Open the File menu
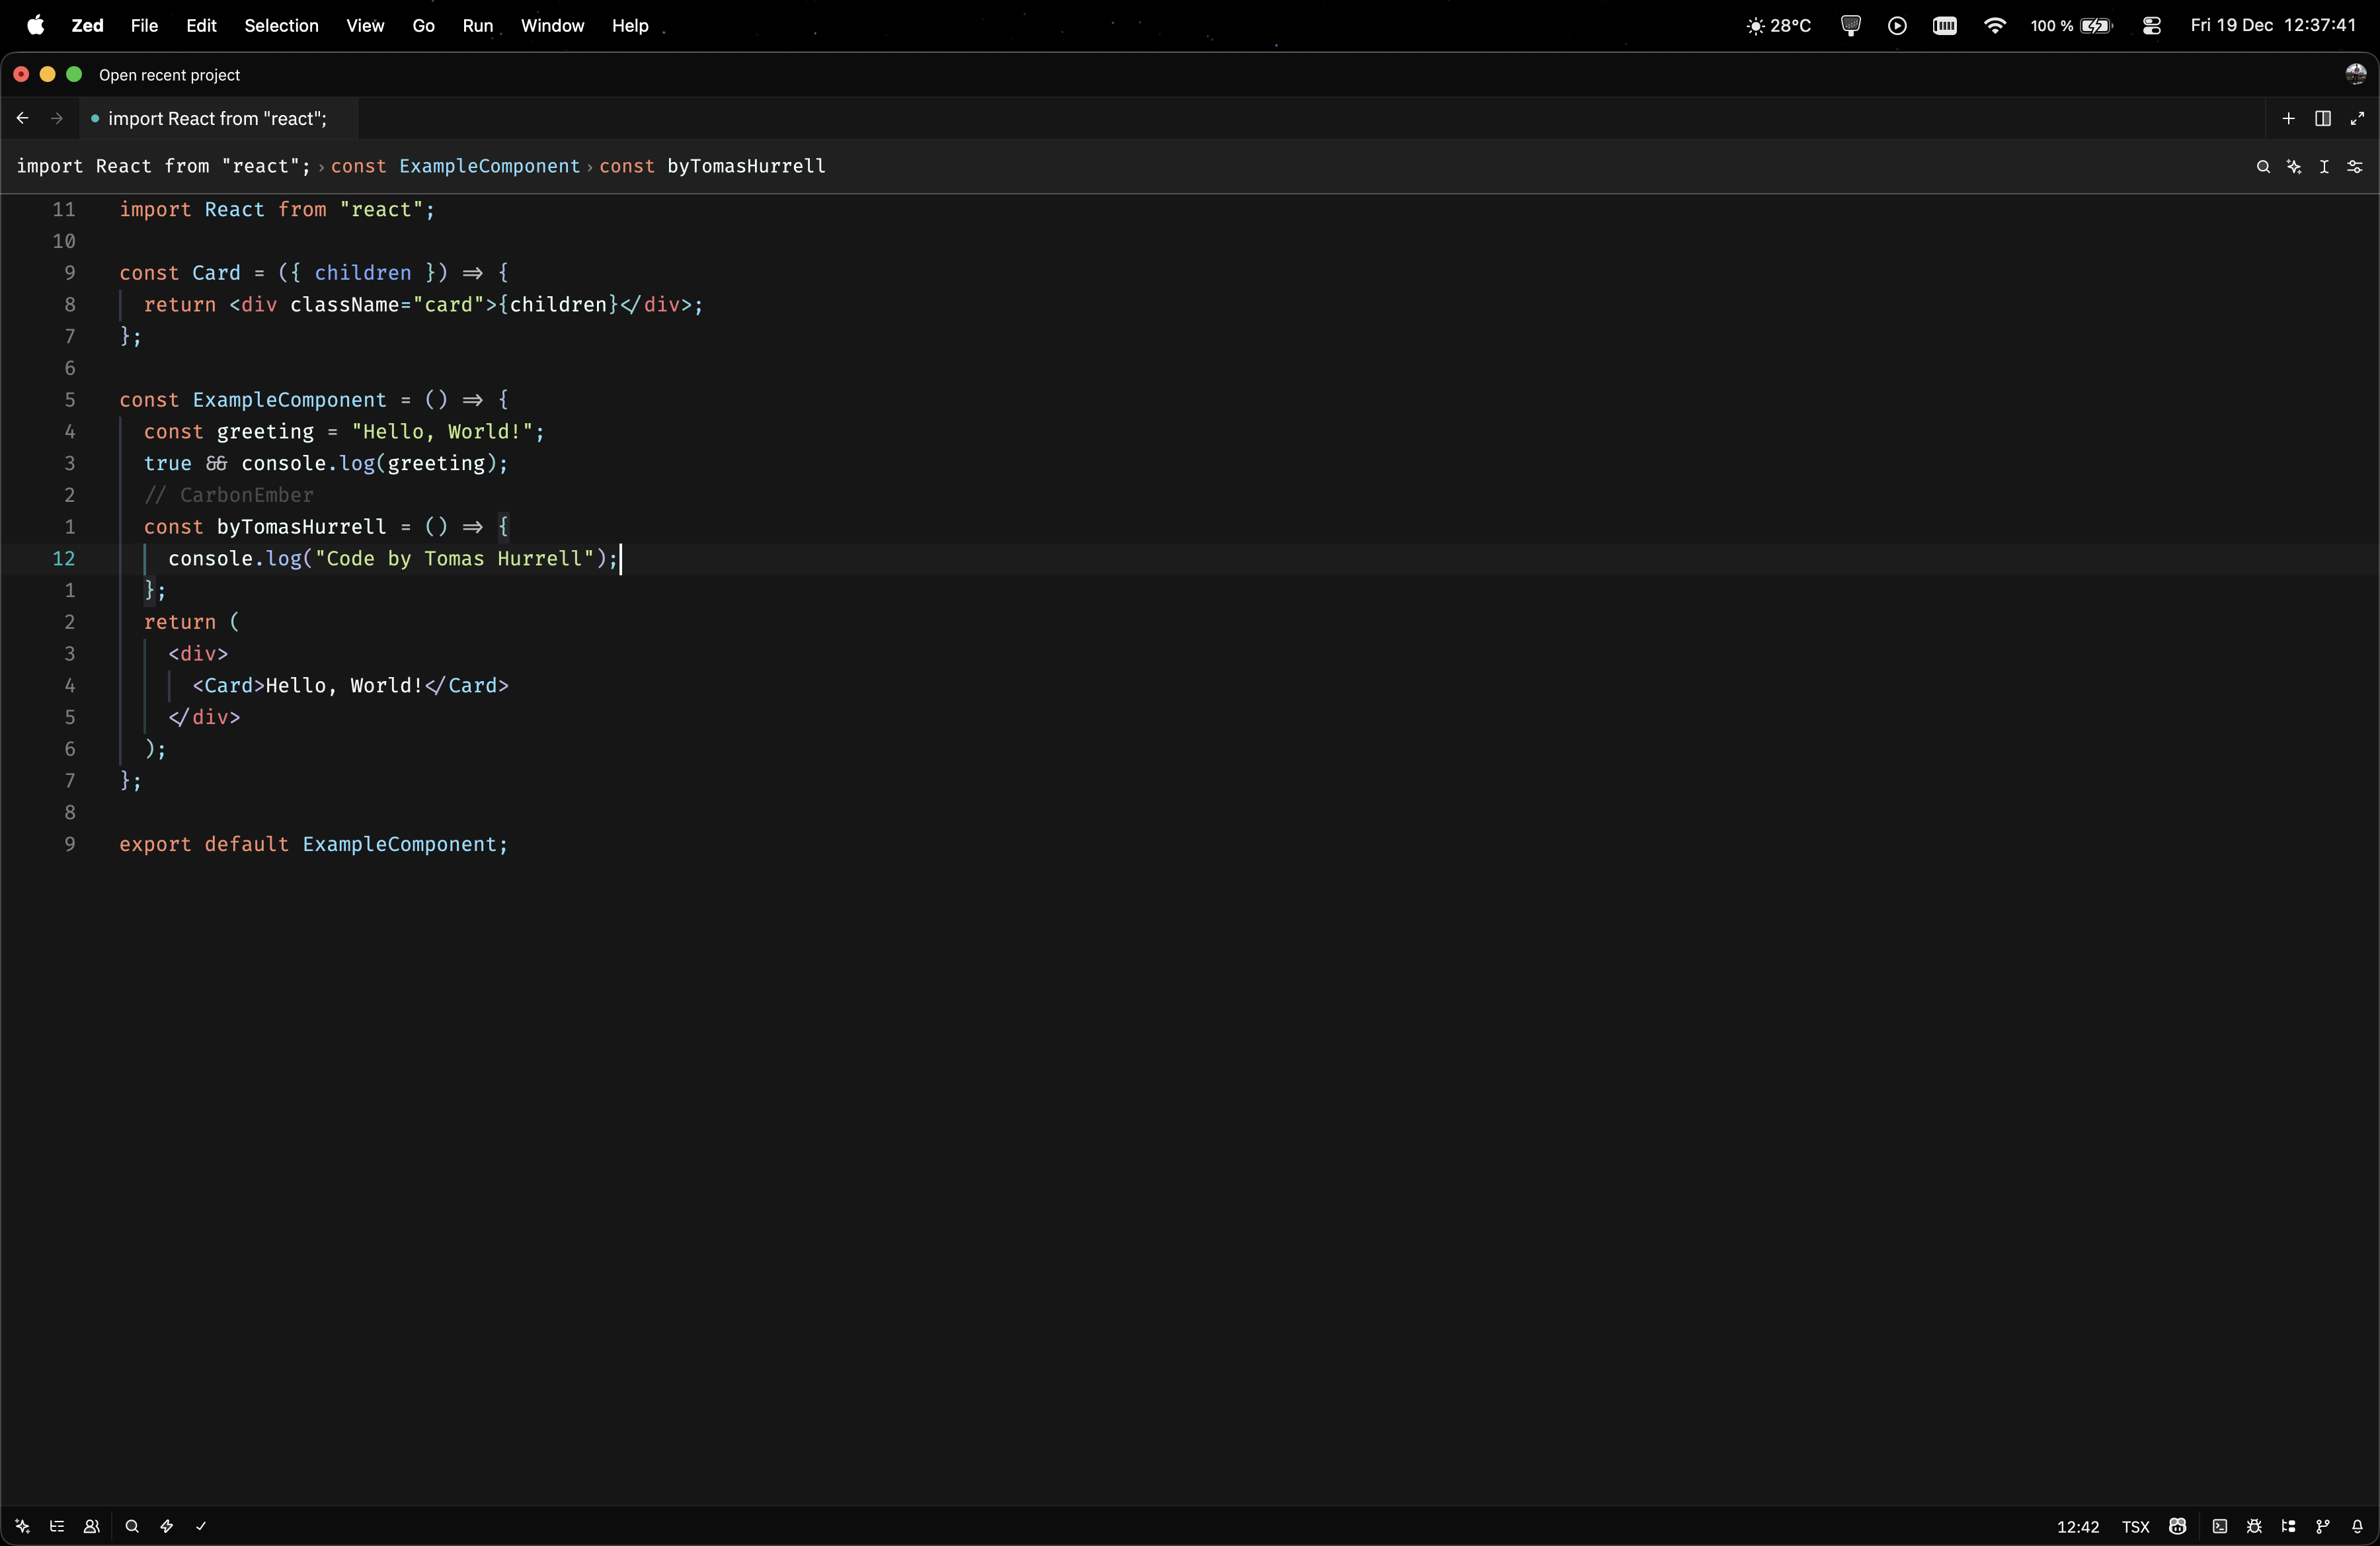Image resolution: width=2380 pixels, height=1546 pixels. tap(144, 26)
